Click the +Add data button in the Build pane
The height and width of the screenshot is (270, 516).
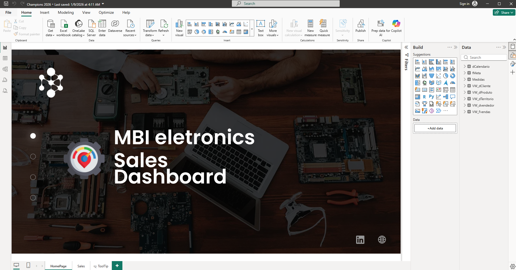tap(435, 128)
